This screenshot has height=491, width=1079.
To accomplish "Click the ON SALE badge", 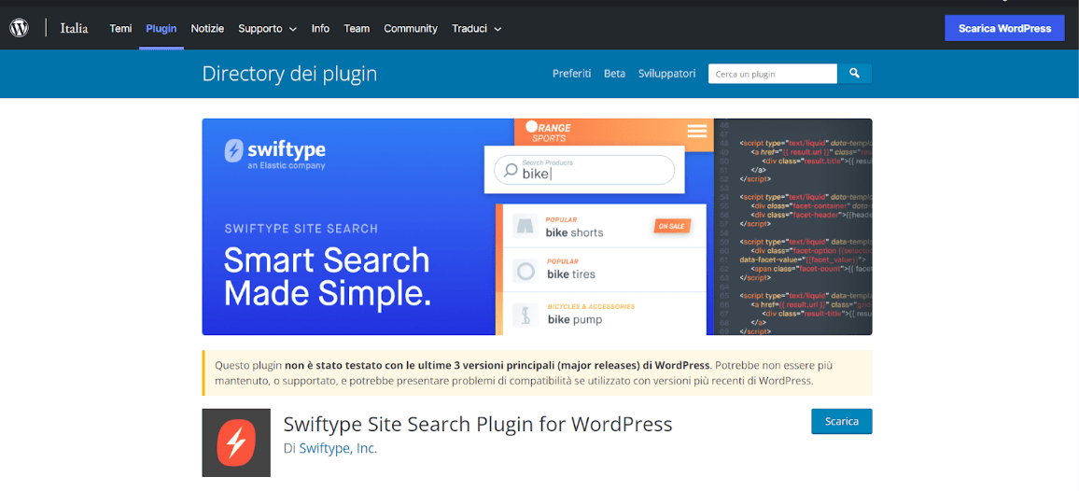I will [672, 225].
